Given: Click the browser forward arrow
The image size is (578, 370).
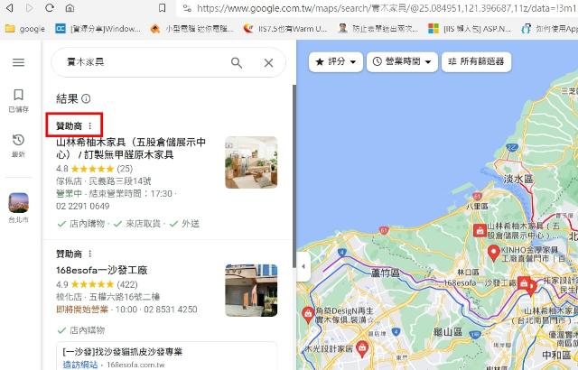Looking at the screenshot, I should point(30,8).
